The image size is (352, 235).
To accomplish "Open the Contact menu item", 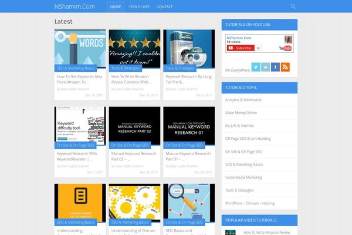I will 165,6.
